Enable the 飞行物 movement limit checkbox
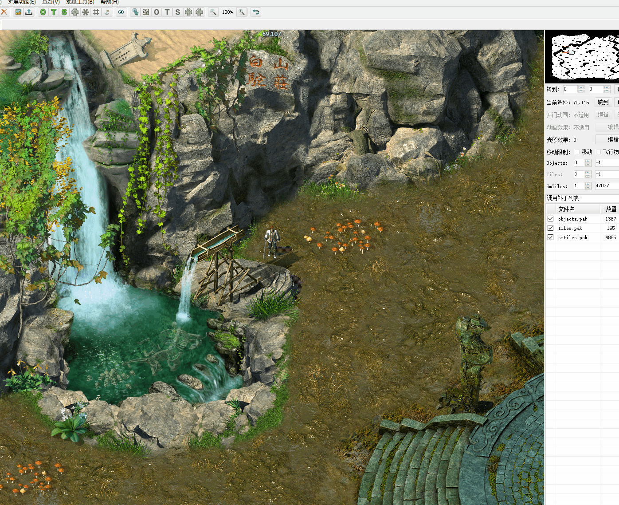The width and height of the screenshot is (619, 505). tap(598, 152)
